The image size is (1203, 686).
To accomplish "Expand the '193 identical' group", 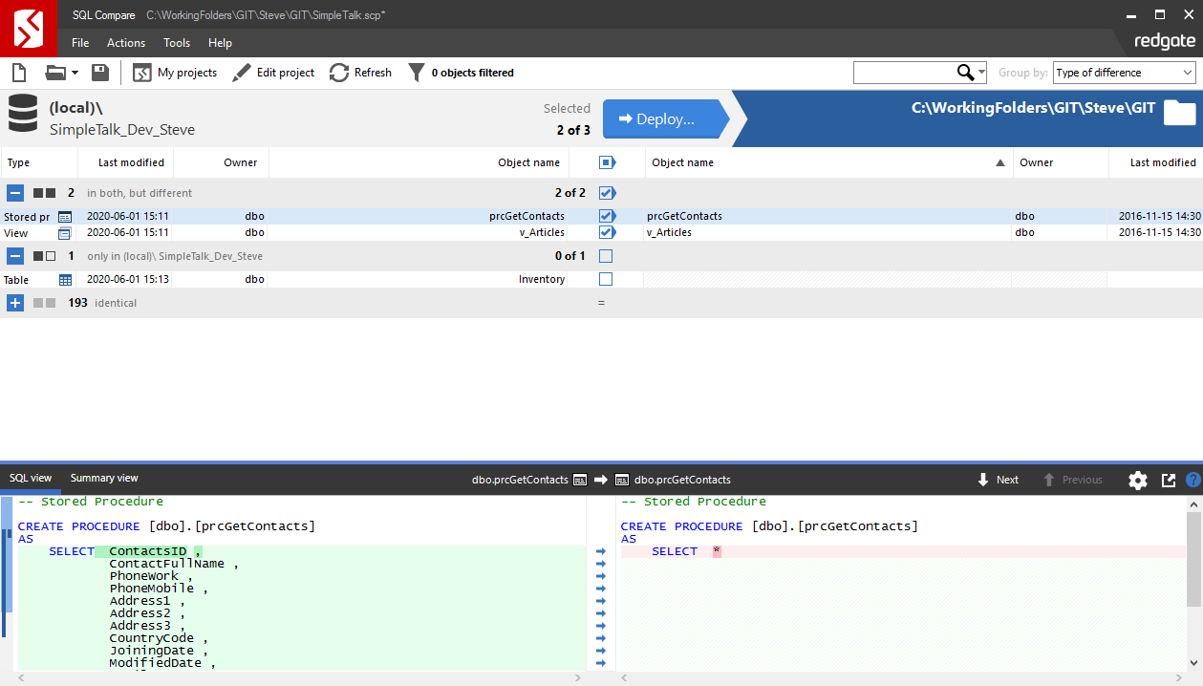I will tap(14, 303).
